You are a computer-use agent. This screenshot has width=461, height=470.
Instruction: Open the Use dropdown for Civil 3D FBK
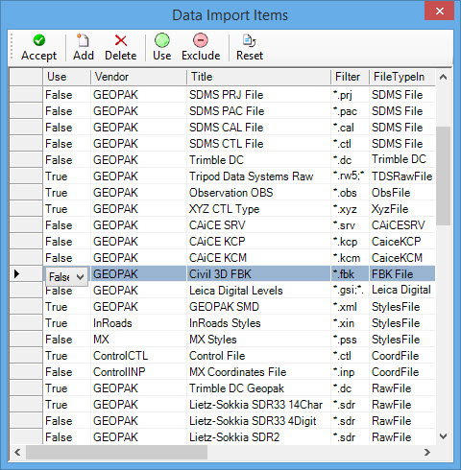coord(80,276)
